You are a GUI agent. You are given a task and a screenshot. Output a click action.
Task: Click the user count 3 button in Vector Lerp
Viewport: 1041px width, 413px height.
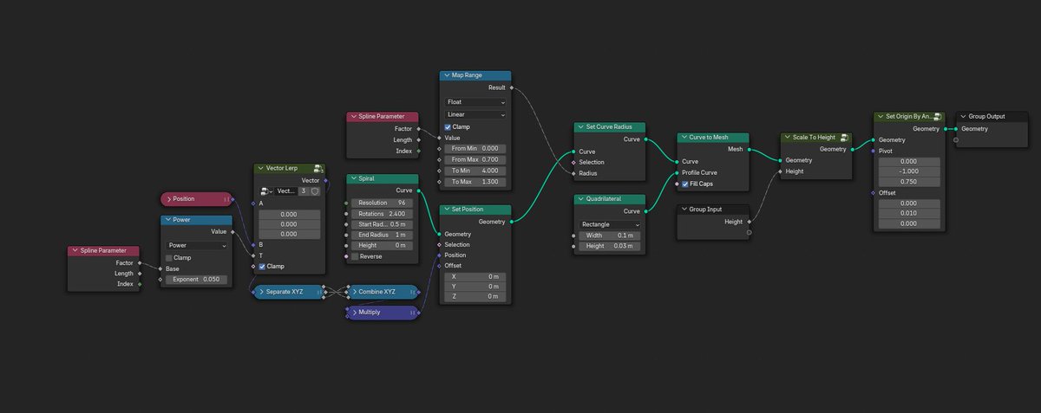coord(304,191)
